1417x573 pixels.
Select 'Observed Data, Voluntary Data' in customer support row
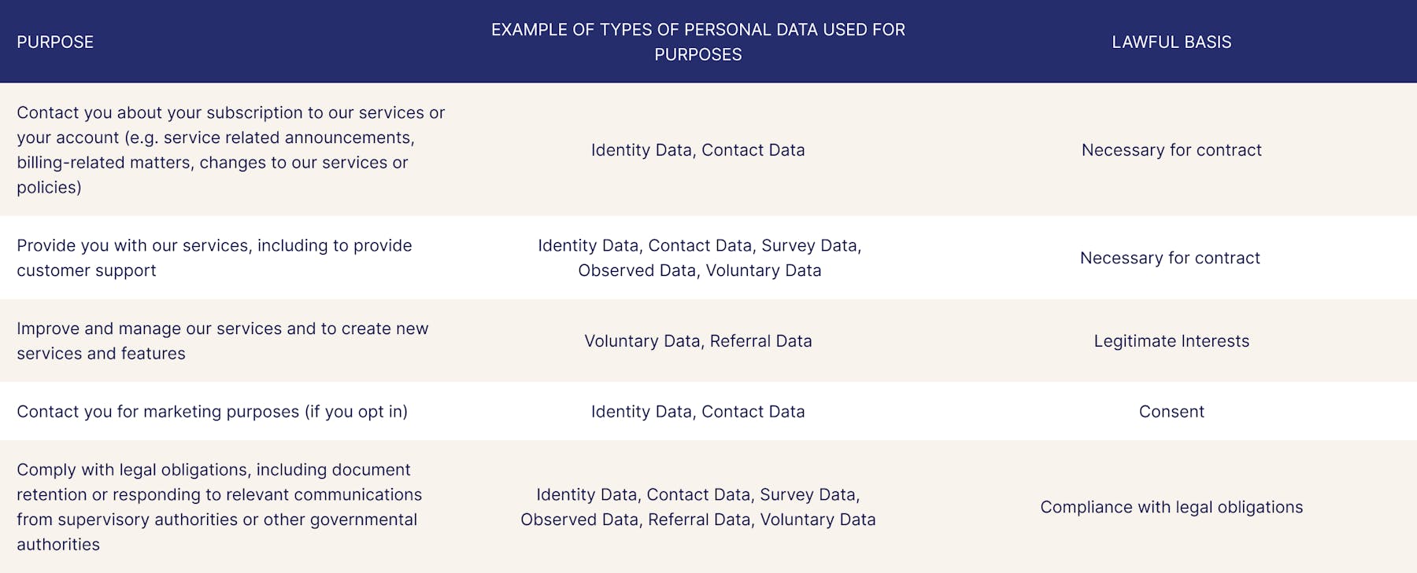click(700, 270)
